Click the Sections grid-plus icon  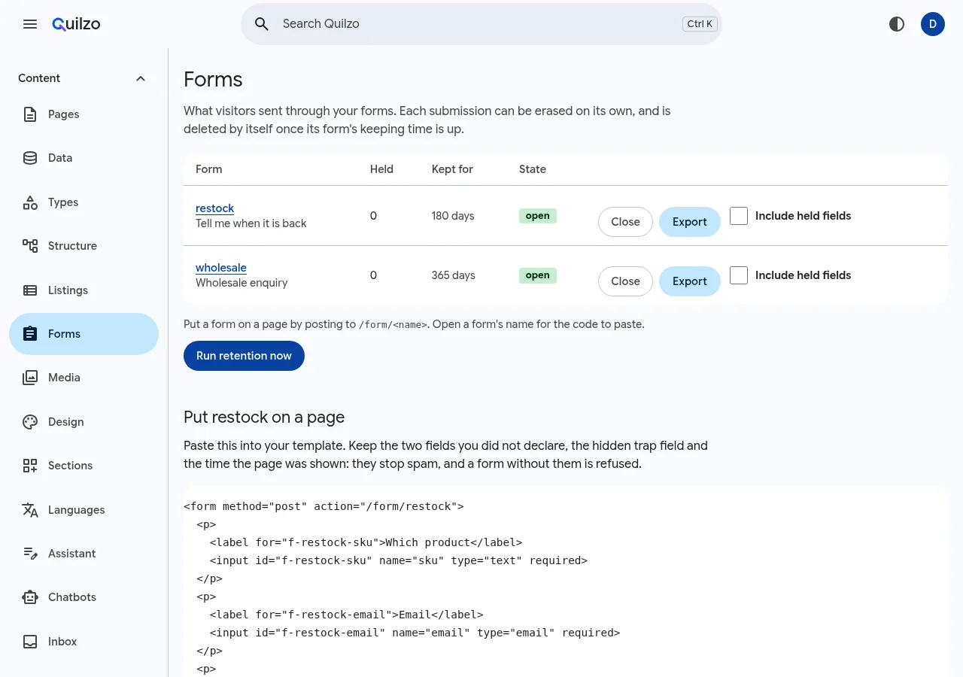30,466
